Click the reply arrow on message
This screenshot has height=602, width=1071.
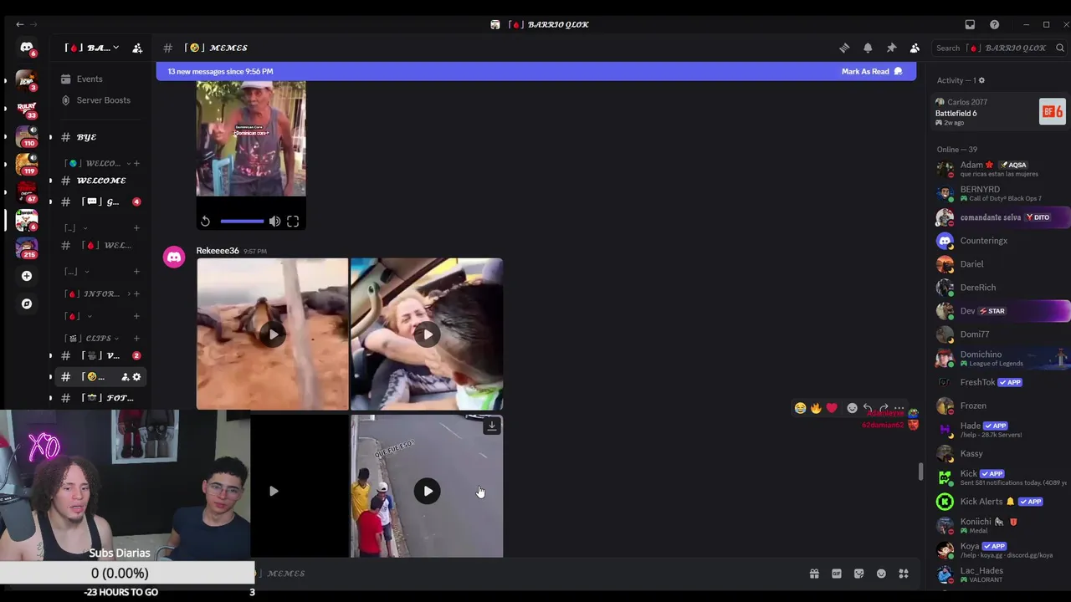tap(868, 408)
